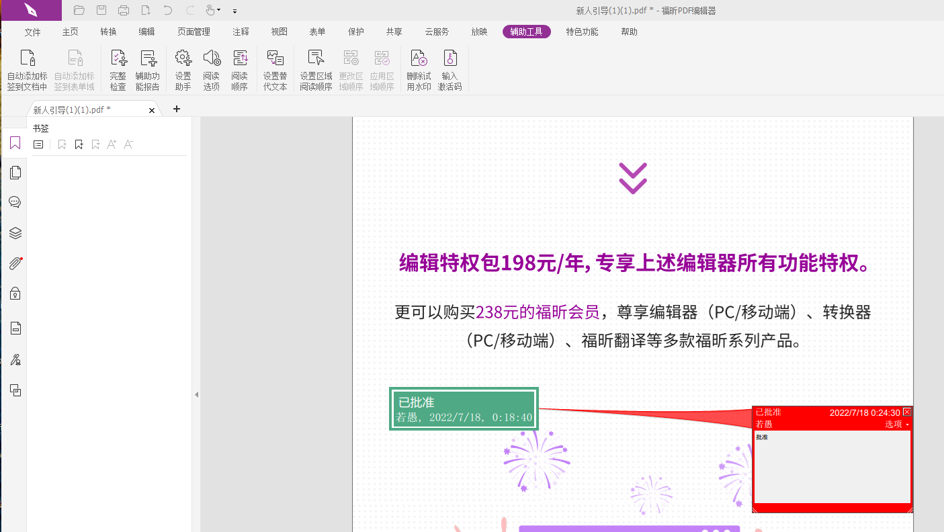Switch to the 页面管理 ribbon tab

pyautogui.click(x=194, y=31)
